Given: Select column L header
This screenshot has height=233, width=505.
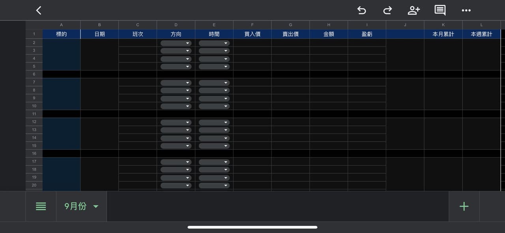Looking at the screenshot, I should tap(481, 25).
